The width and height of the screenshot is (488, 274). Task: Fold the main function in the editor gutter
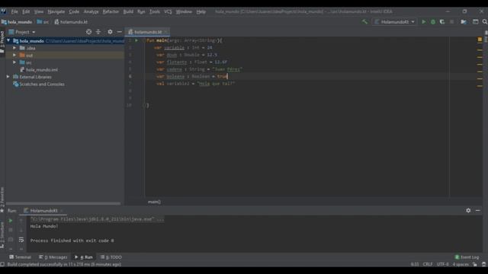(x=143, y=40)
